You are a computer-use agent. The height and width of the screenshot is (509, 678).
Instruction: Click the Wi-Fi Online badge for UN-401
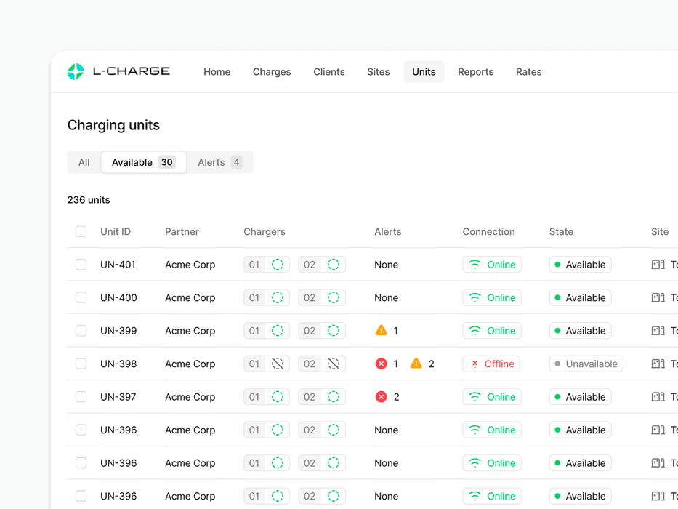[x=492, y=265]
